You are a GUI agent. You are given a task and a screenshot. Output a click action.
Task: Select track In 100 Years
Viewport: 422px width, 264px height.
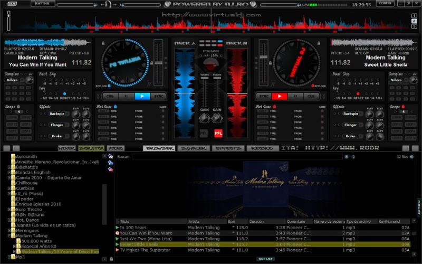tap(263, 228)
